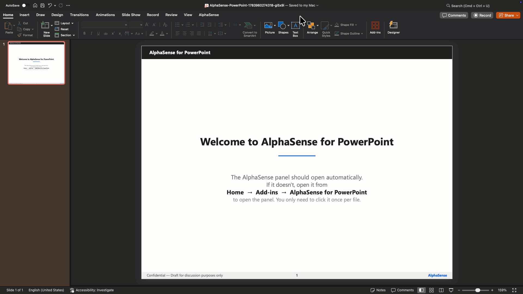Click English (United States) language indicator
The image size is (523, 294).
pos(46,290)
